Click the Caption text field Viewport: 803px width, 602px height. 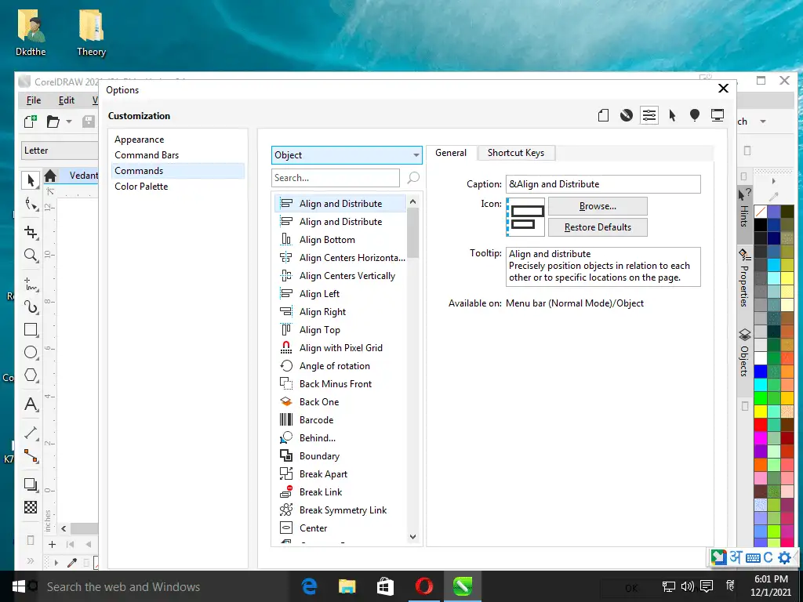tap(603, 184)
